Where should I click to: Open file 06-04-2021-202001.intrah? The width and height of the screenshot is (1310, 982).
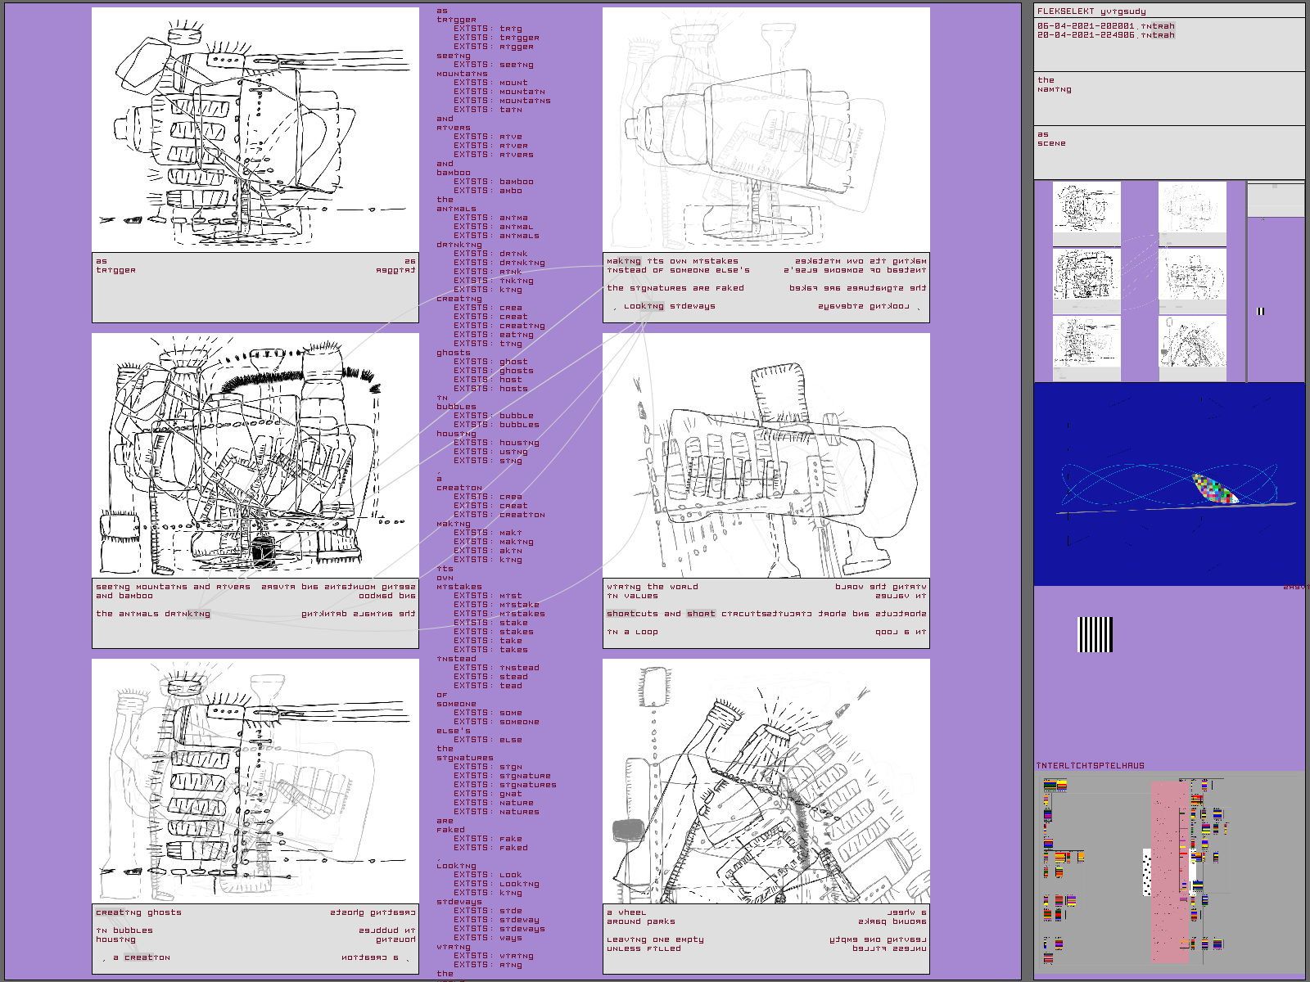[1105, 26]
